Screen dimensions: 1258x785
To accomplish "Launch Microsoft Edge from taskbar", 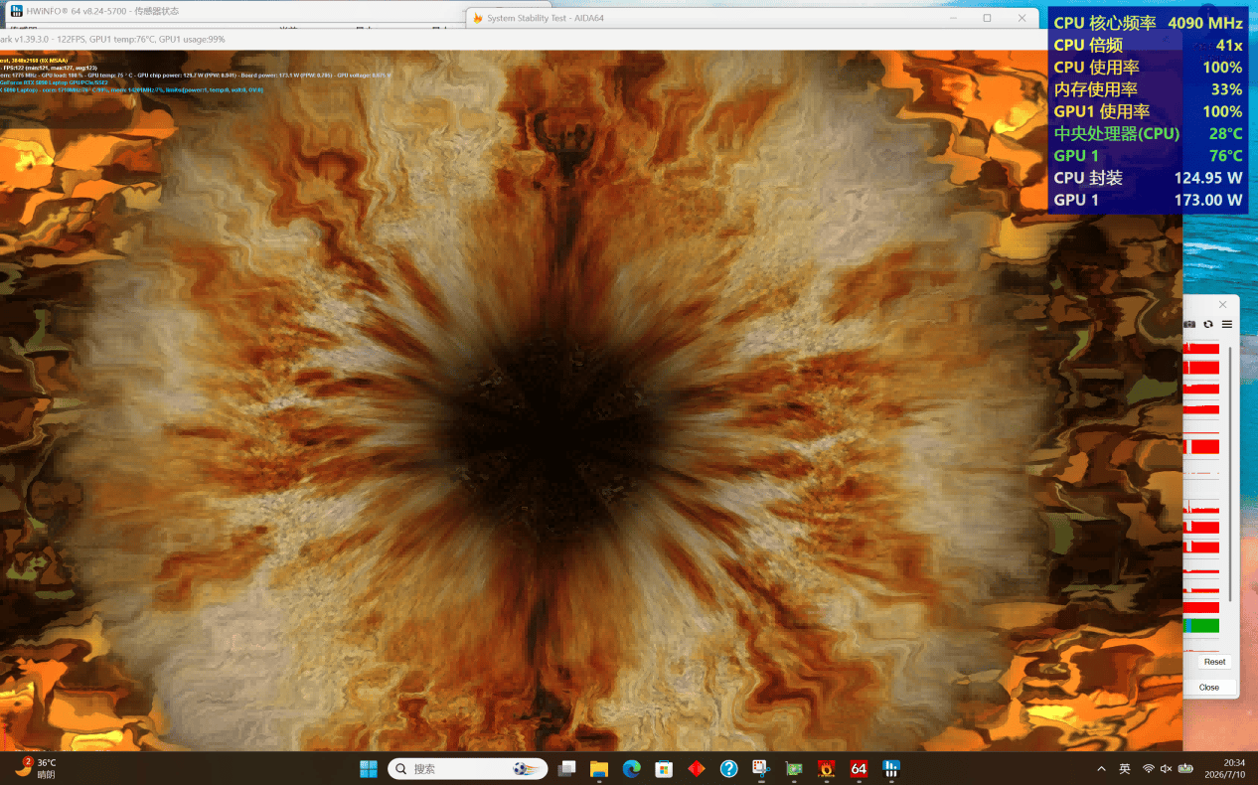I will [x=632, y=768].
